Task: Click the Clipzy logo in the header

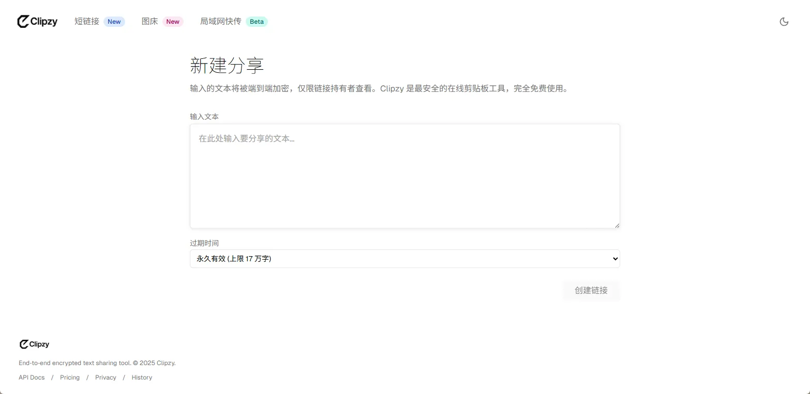Action: [37, 22]
